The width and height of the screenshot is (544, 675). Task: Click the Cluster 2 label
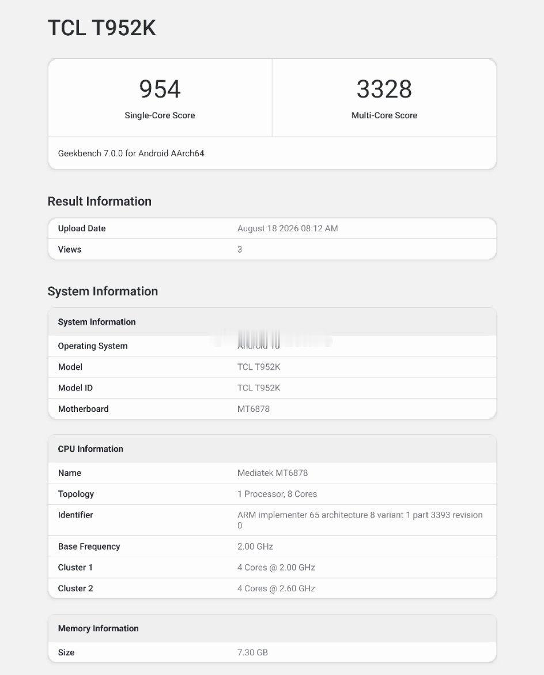pos(75,588)
